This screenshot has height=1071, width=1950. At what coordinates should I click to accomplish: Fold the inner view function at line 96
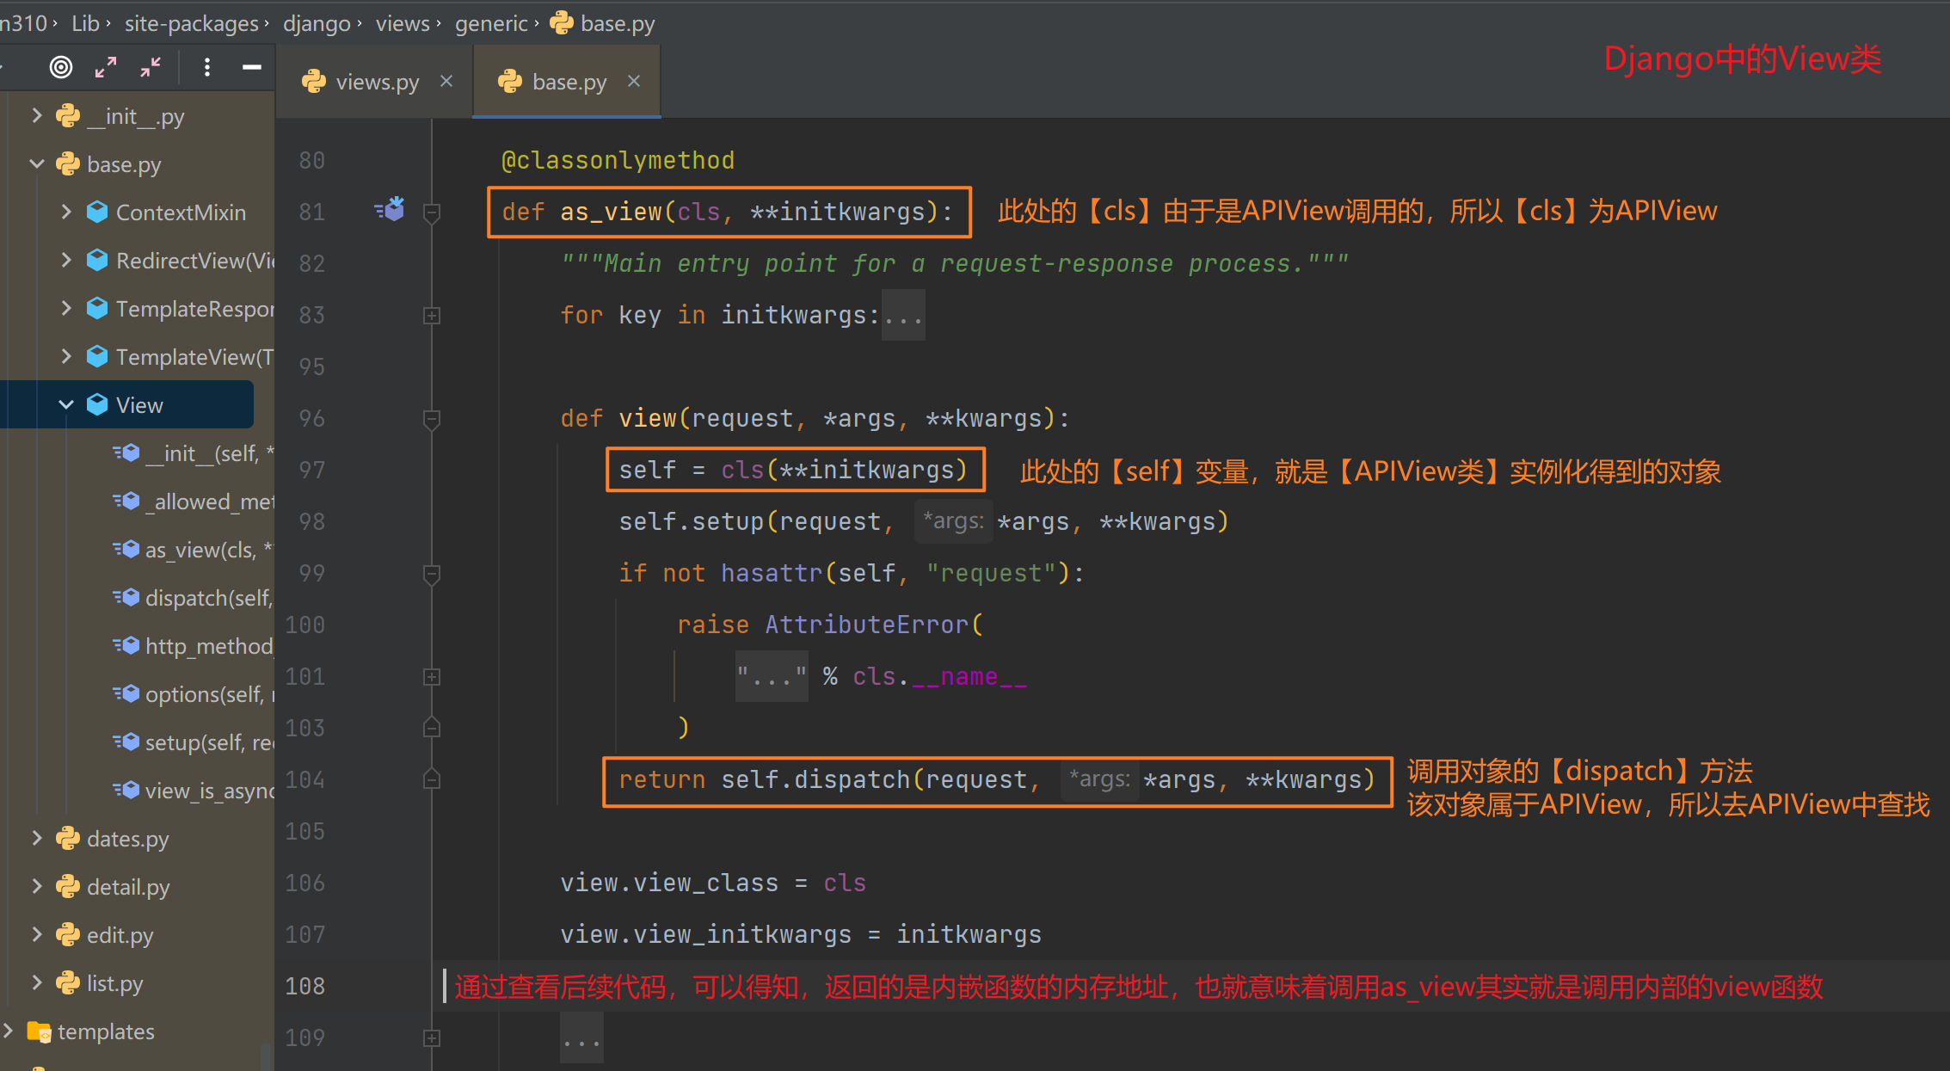432,419
